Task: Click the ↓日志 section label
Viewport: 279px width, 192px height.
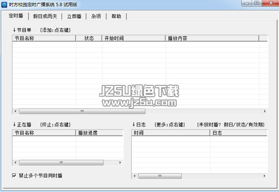Action: (139, 125)
